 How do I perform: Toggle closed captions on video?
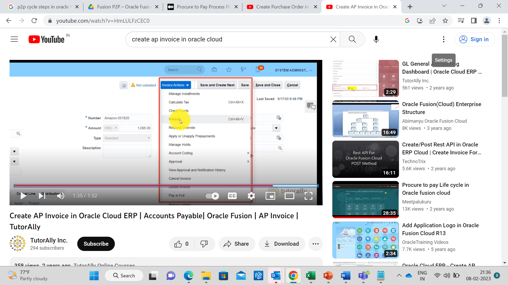pyautogui.click(x=232, y=196)
